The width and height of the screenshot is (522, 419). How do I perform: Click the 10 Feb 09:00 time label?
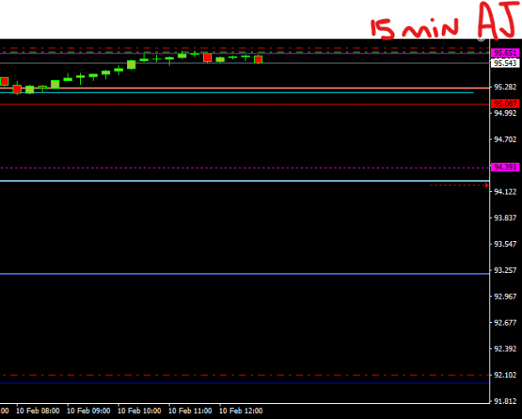click(89, 411)
